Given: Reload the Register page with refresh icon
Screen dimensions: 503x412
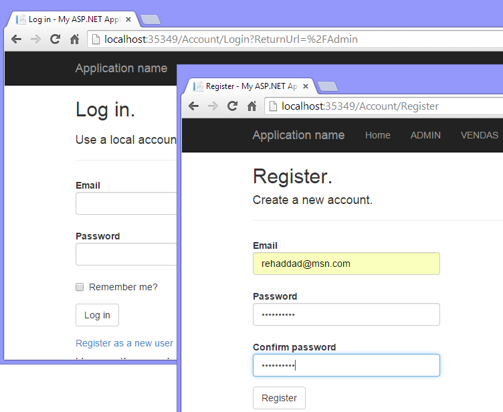Looking at the screenshot, I should (232, 106).
